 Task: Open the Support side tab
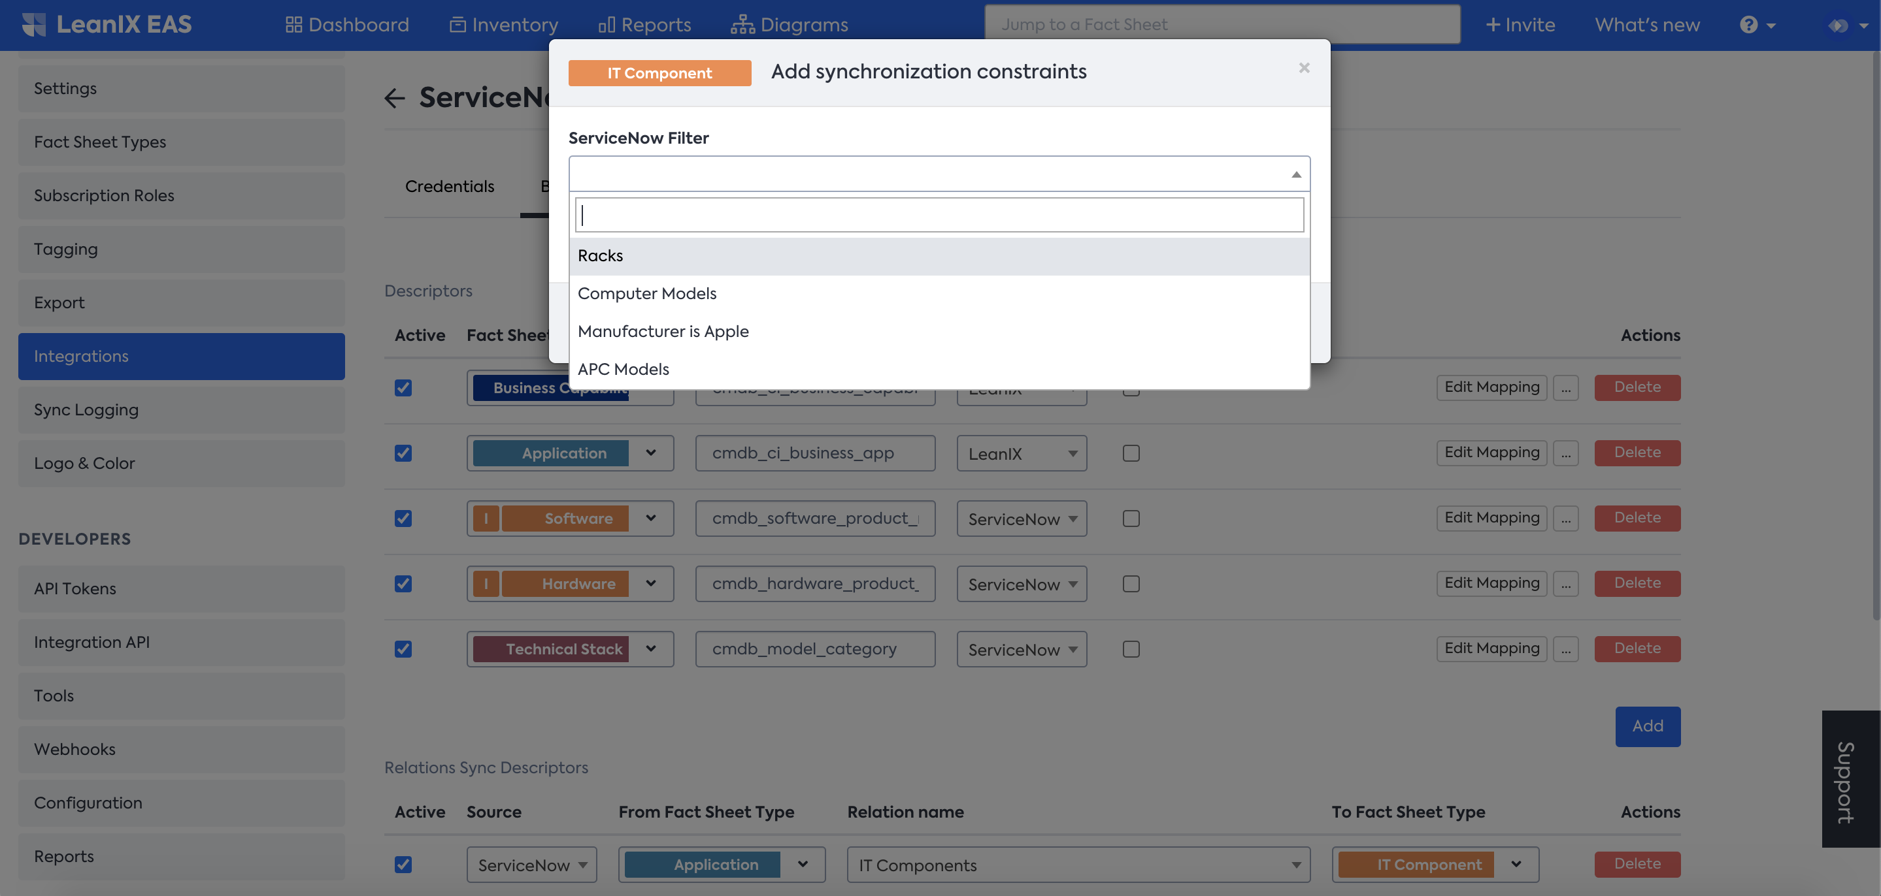point(1851,779)
